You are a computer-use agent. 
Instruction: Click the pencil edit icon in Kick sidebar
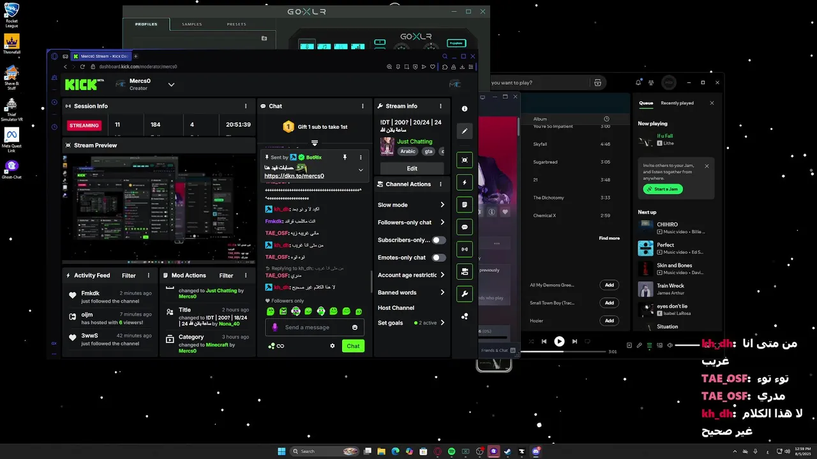(465, 131)
